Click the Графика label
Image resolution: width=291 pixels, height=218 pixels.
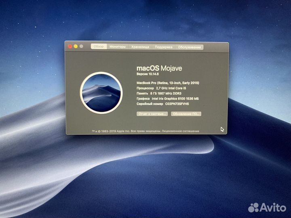(x=143, y=99)
